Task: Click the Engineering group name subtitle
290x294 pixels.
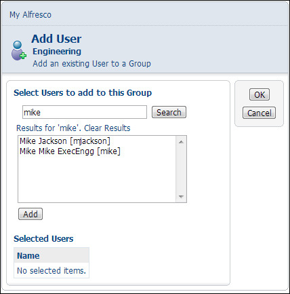Action: tap(57, 52)
